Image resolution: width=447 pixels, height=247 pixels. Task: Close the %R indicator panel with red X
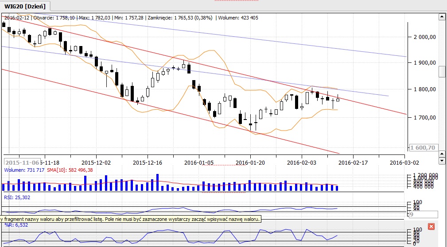(x=431, y=227)
